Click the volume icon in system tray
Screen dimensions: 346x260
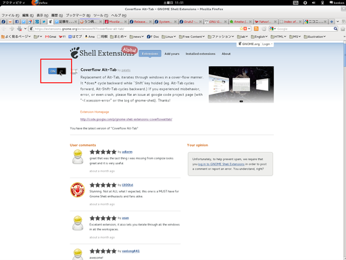pos(314,3)
